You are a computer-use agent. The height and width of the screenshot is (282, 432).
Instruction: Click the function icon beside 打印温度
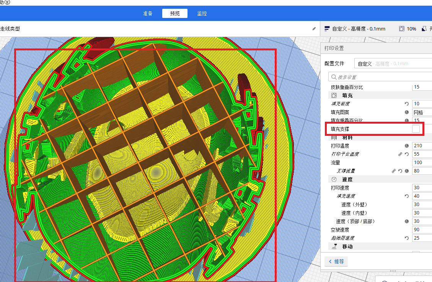(x=407, y=146)
